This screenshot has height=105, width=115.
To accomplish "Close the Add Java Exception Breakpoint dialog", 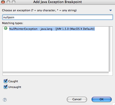I will click(x=3, y=2).
